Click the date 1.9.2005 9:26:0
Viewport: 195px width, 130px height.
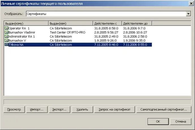(x=105, y=41)
